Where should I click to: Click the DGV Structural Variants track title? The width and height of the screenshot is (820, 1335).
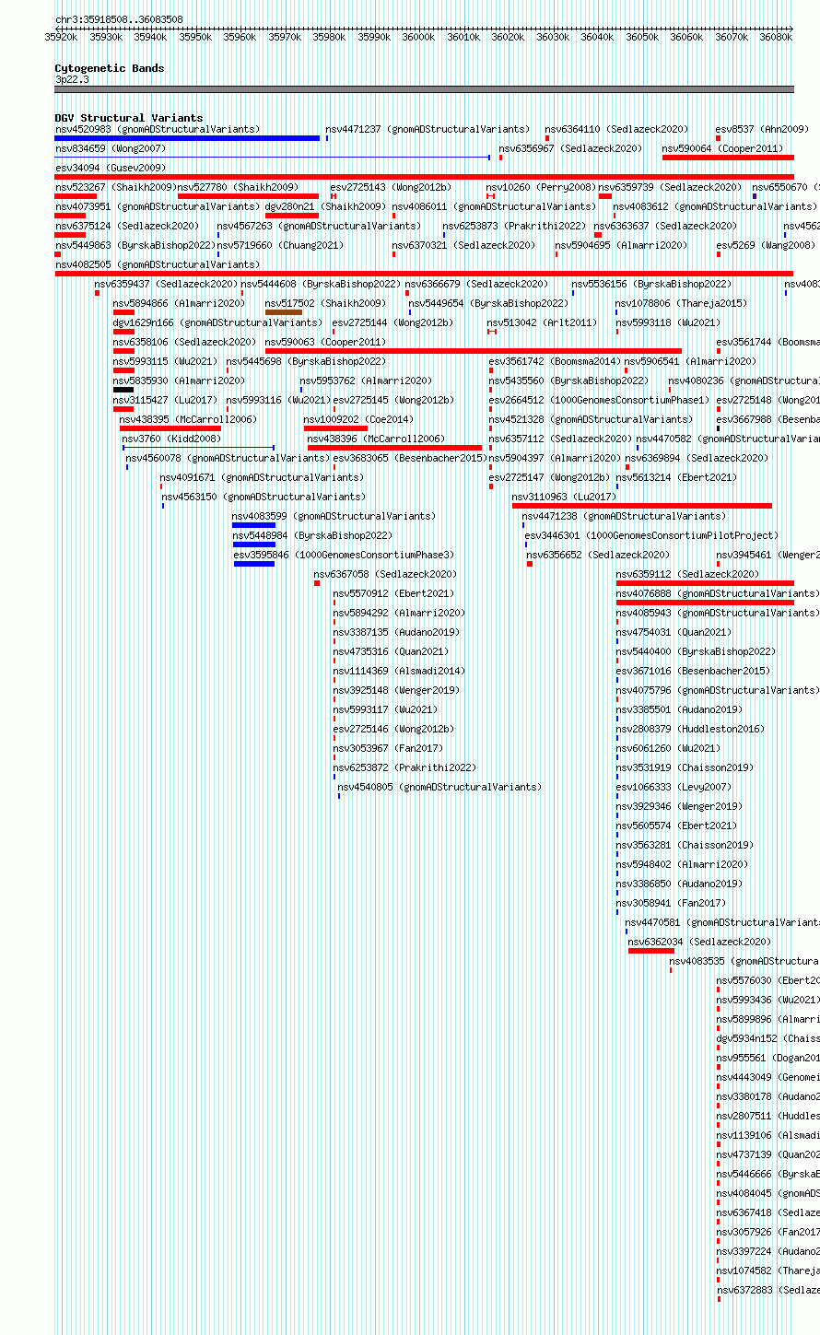129,118
